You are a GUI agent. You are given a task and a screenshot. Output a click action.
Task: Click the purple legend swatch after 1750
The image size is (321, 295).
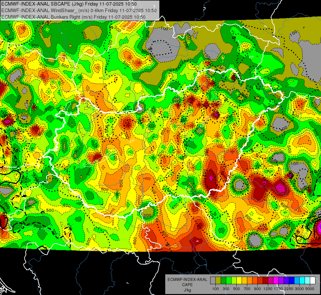[281, 280]
